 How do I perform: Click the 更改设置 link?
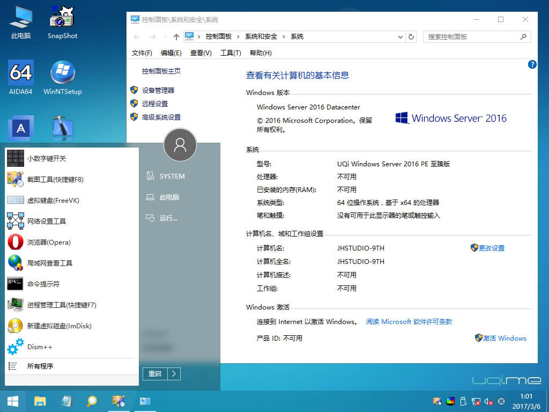tap(491, 248)
